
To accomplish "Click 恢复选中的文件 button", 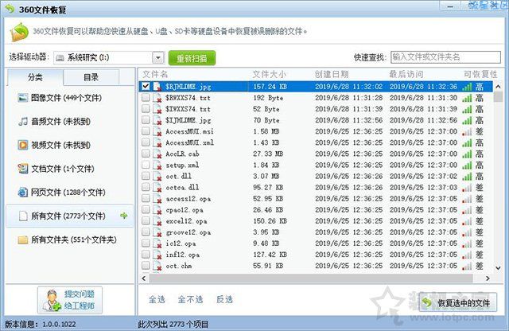I will (458, 302).
